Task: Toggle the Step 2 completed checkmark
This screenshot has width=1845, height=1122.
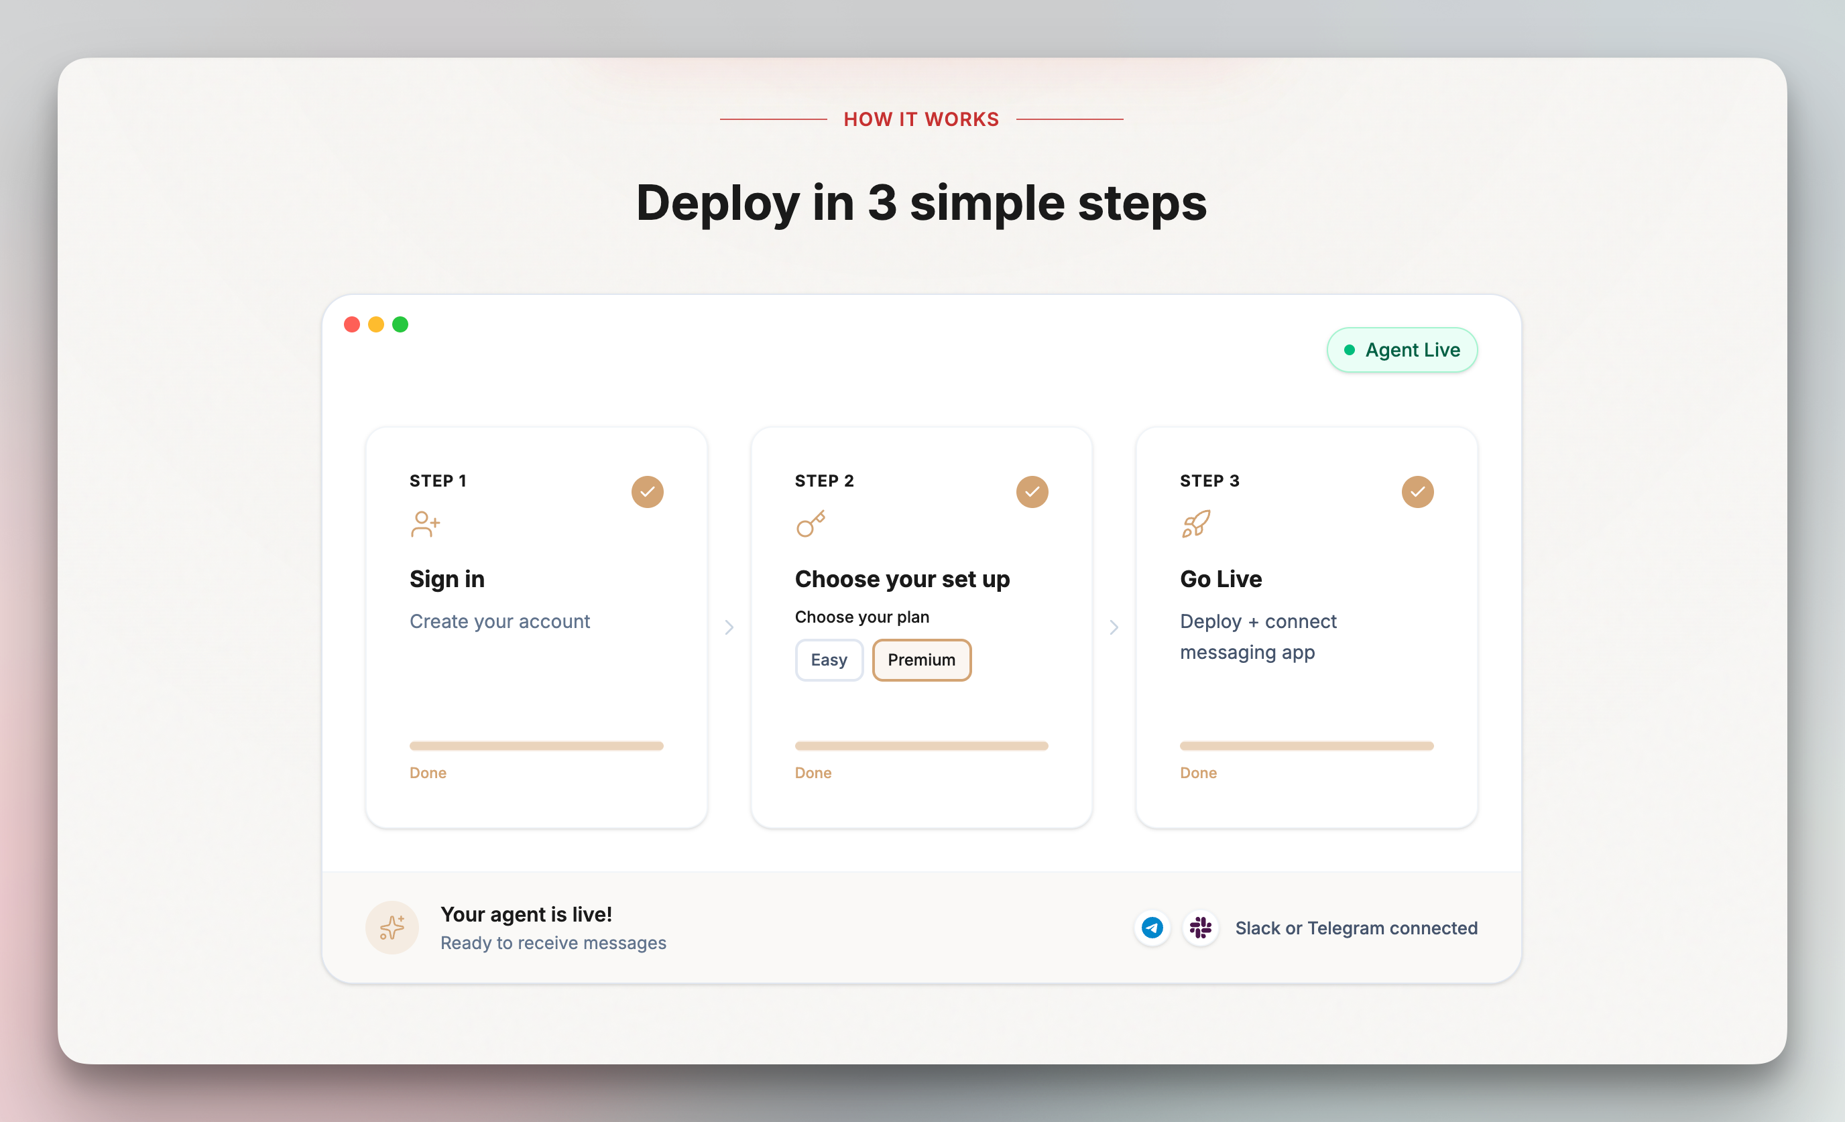Action: click(1032, 492)
